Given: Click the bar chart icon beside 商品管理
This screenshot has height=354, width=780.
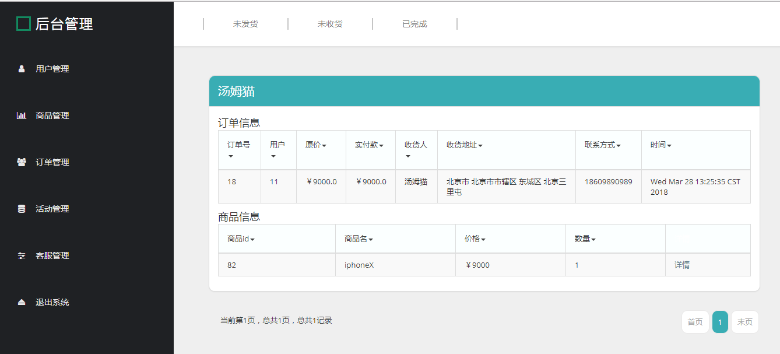Looking at the screenshot, I should pos(22,115).
